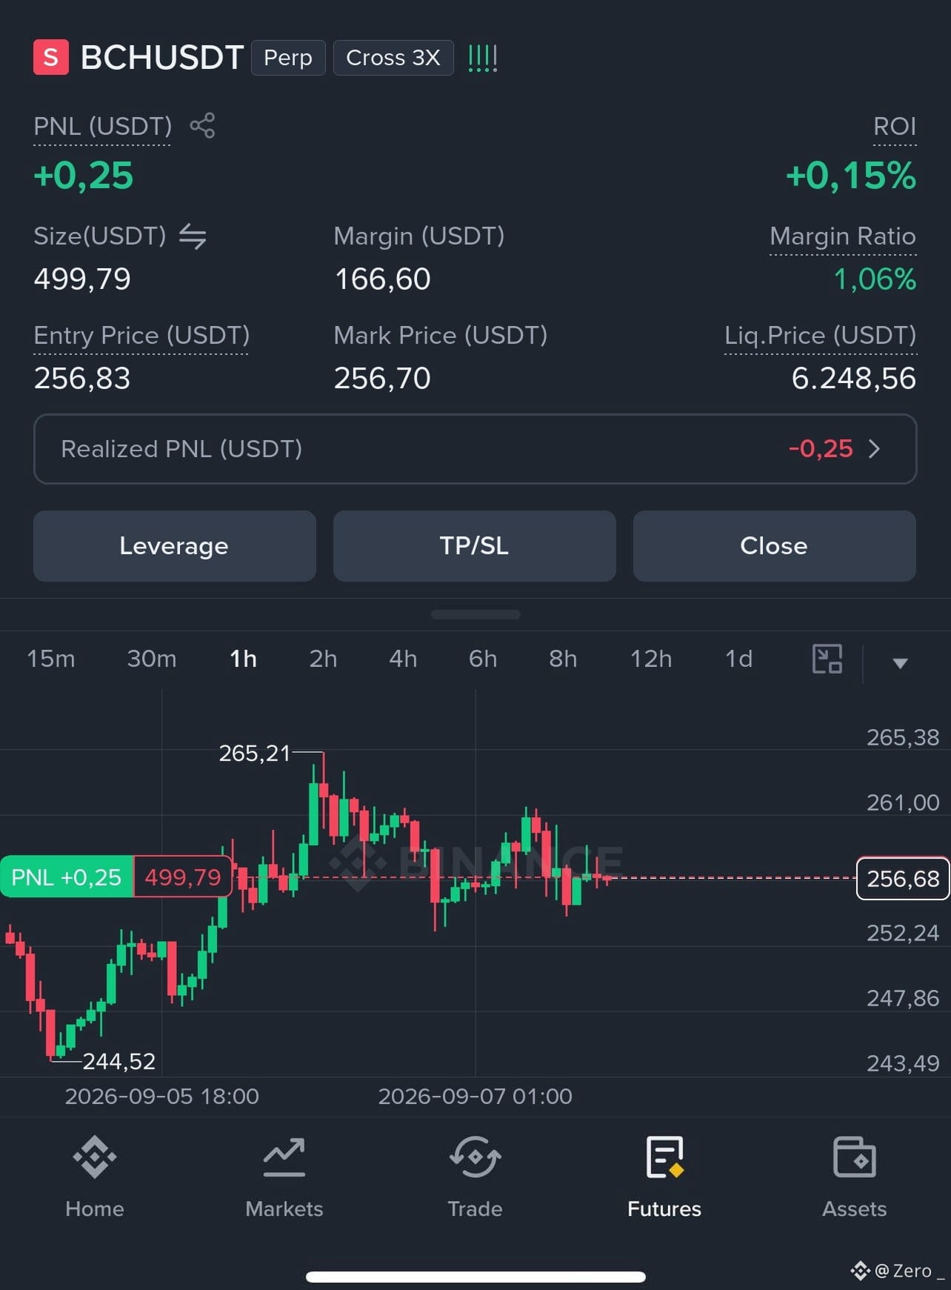Toggle size unit swap arrows
Viewport: 951px width, 1290px height.
click(x=193, y=236)
